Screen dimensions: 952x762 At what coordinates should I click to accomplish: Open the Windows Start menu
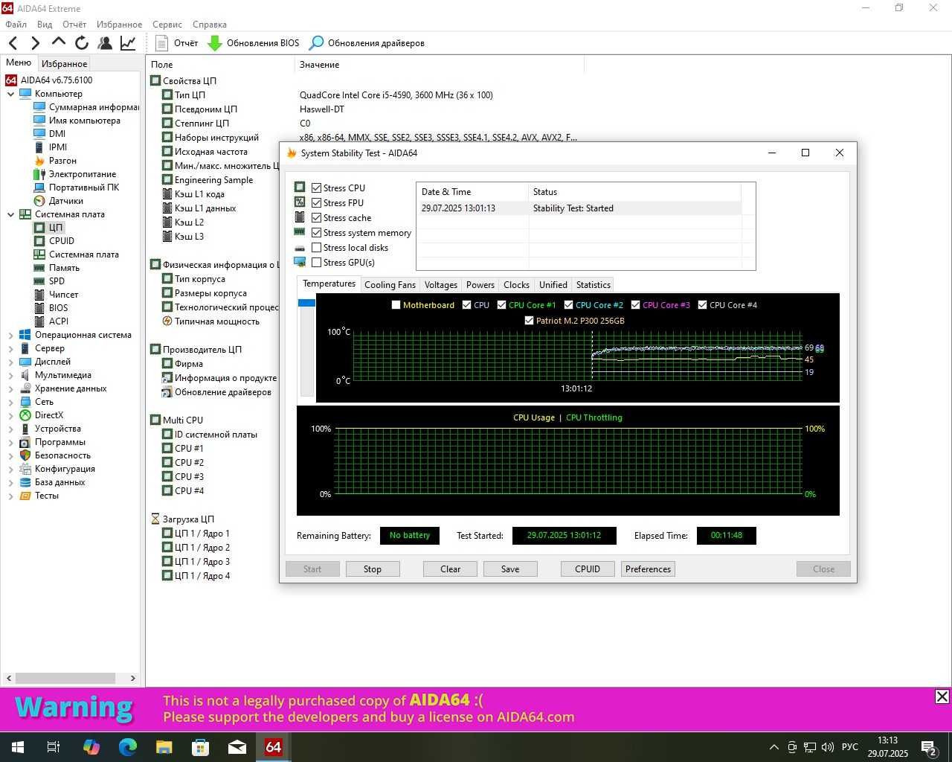pyautogui.click(x=18, y=746)
